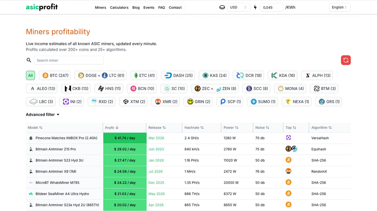Open the USD currency dropdown
The height and width of the screenshot is (211, 377).
pyautogui.click(x=238, y=7)
